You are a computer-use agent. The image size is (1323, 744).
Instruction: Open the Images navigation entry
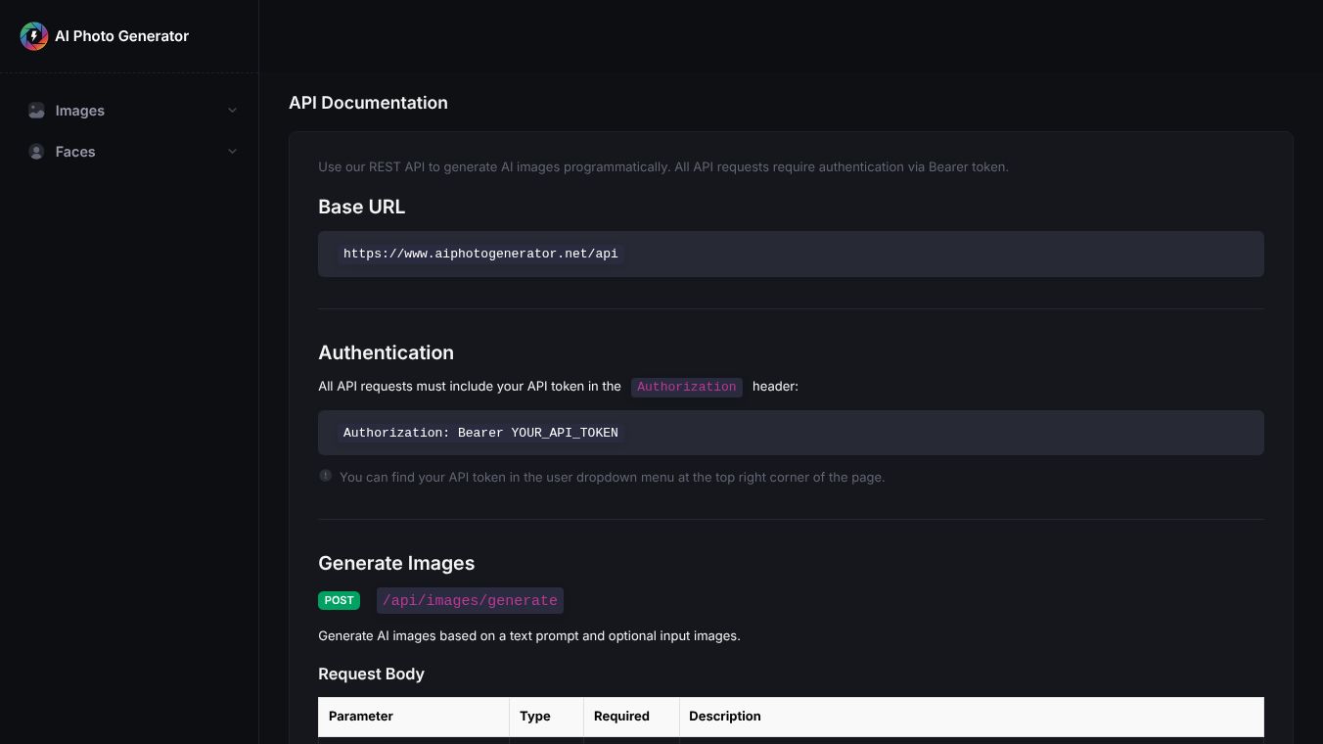80,111
